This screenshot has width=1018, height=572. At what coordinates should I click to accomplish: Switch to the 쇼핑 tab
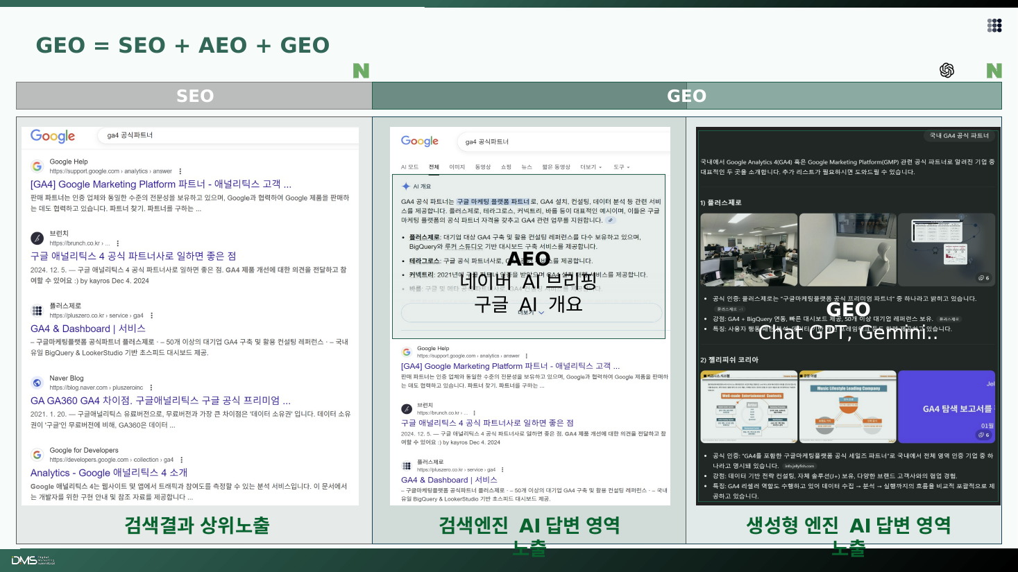pyautogui.click(x=506, y=167)
